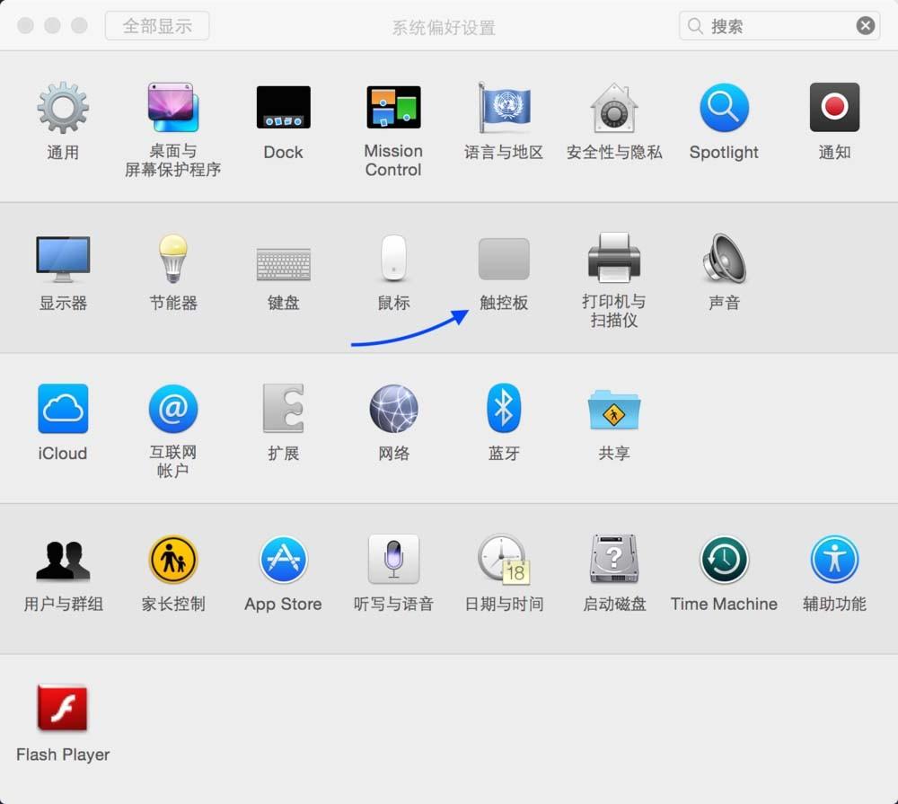Open the 触控板 (Trackpad) preferences
Viewport: 898px width, 804px height.
504,261
